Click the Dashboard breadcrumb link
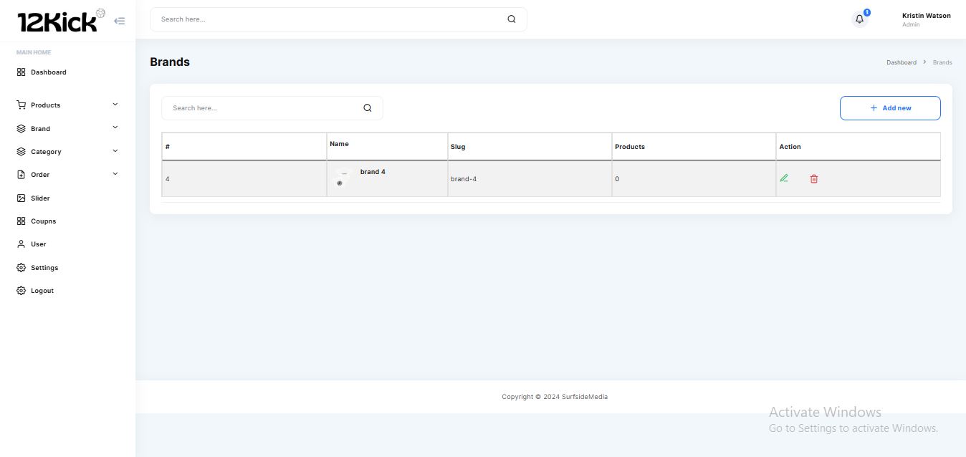Viewport: 966px width, 457px height. 901,62
